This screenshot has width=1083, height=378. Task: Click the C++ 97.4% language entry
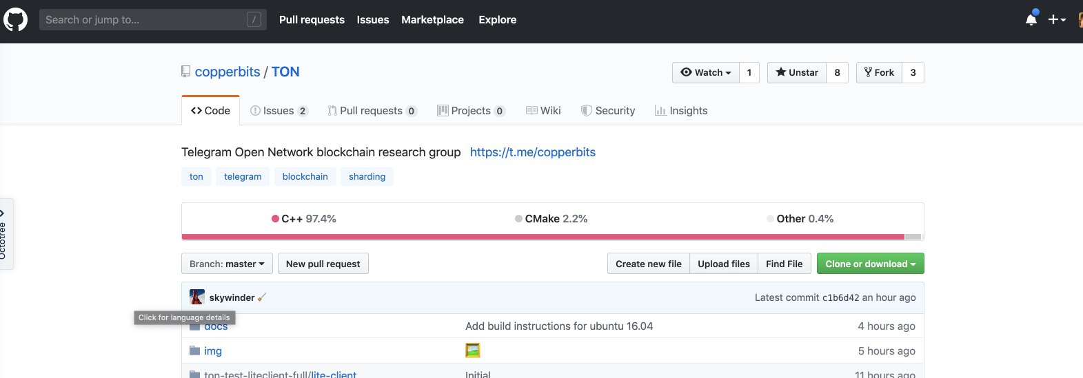pyautogui.click(x=304, y=218)
